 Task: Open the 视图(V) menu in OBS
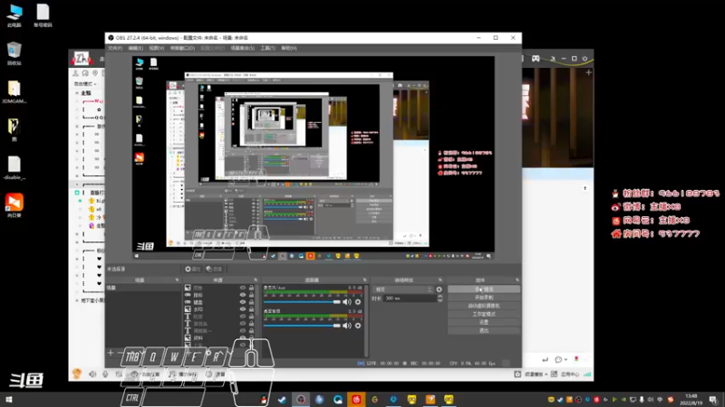[156, 48]
